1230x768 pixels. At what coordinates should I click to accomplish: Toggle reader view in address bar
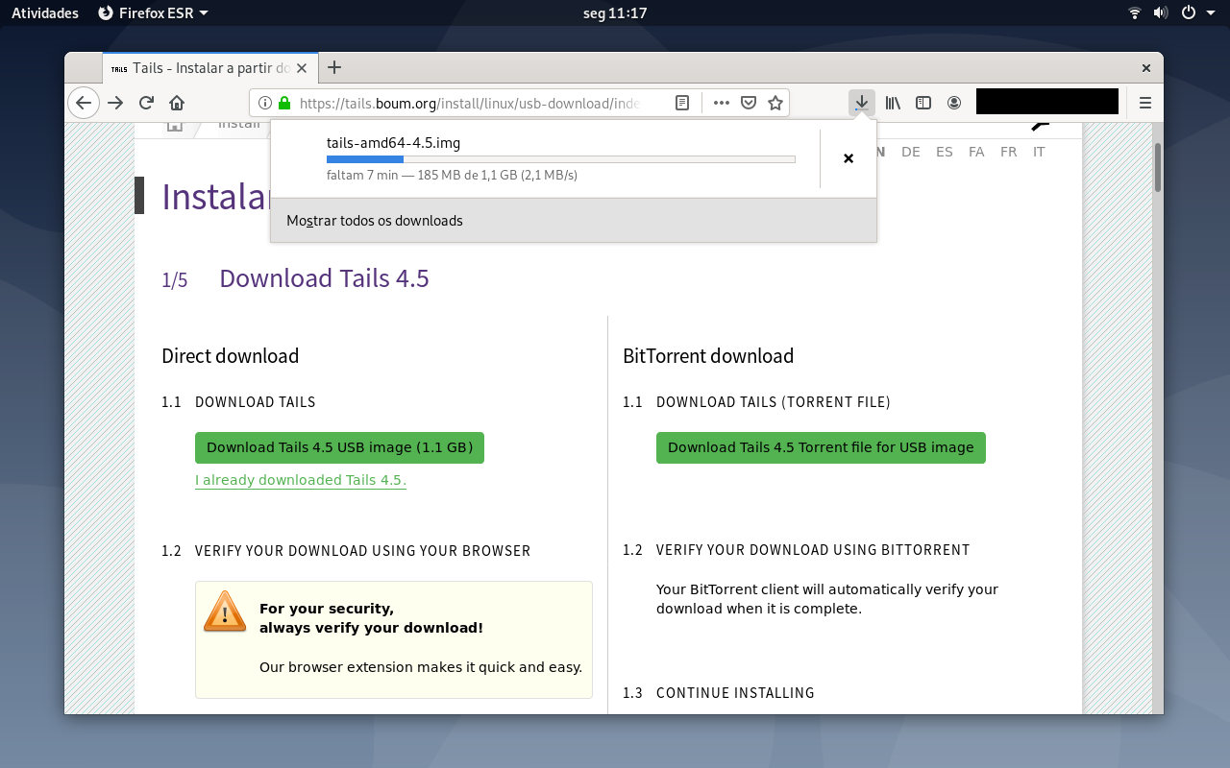(x=681, y=103)
